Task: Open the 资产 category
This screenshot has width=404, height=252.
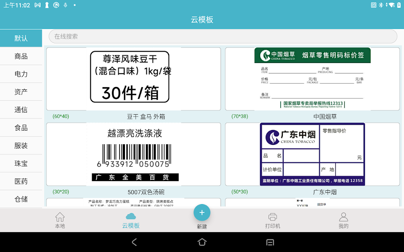Action: (x=21, y=92)
